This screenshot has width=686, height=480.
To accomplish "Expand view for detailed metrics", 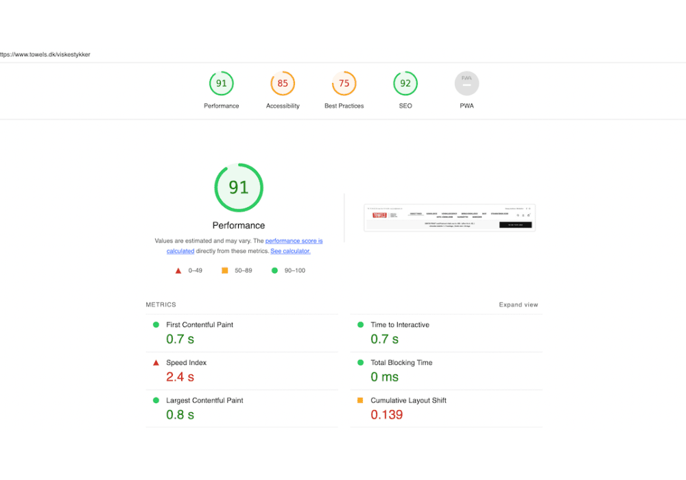I will coord(519,304).
